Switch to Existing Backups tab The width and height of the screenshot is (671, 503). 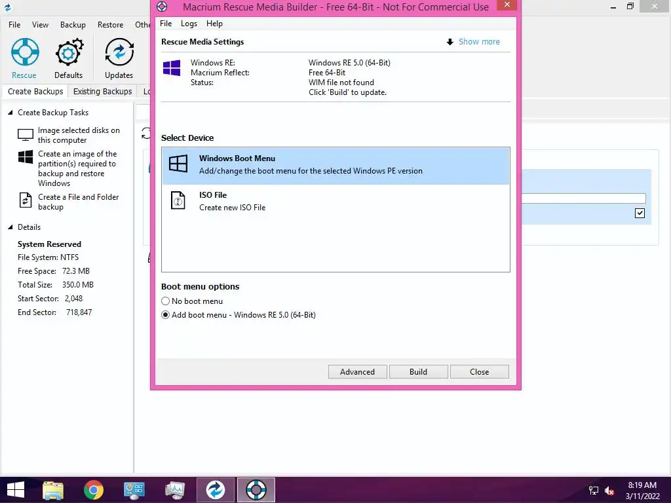pyautogui.click(x=103, y=92)
